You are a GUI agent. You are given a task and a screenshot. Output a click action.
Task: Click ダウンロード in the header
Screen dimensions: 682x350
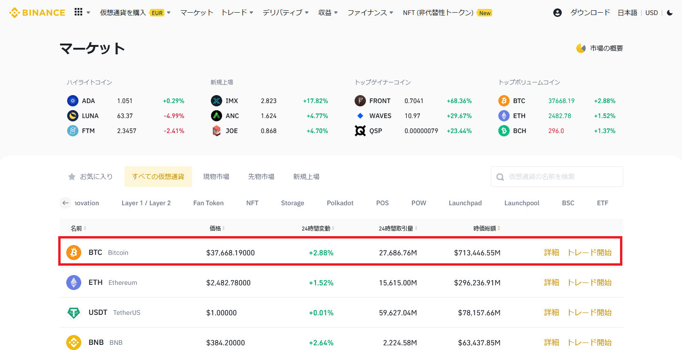[x=590, y=13]
